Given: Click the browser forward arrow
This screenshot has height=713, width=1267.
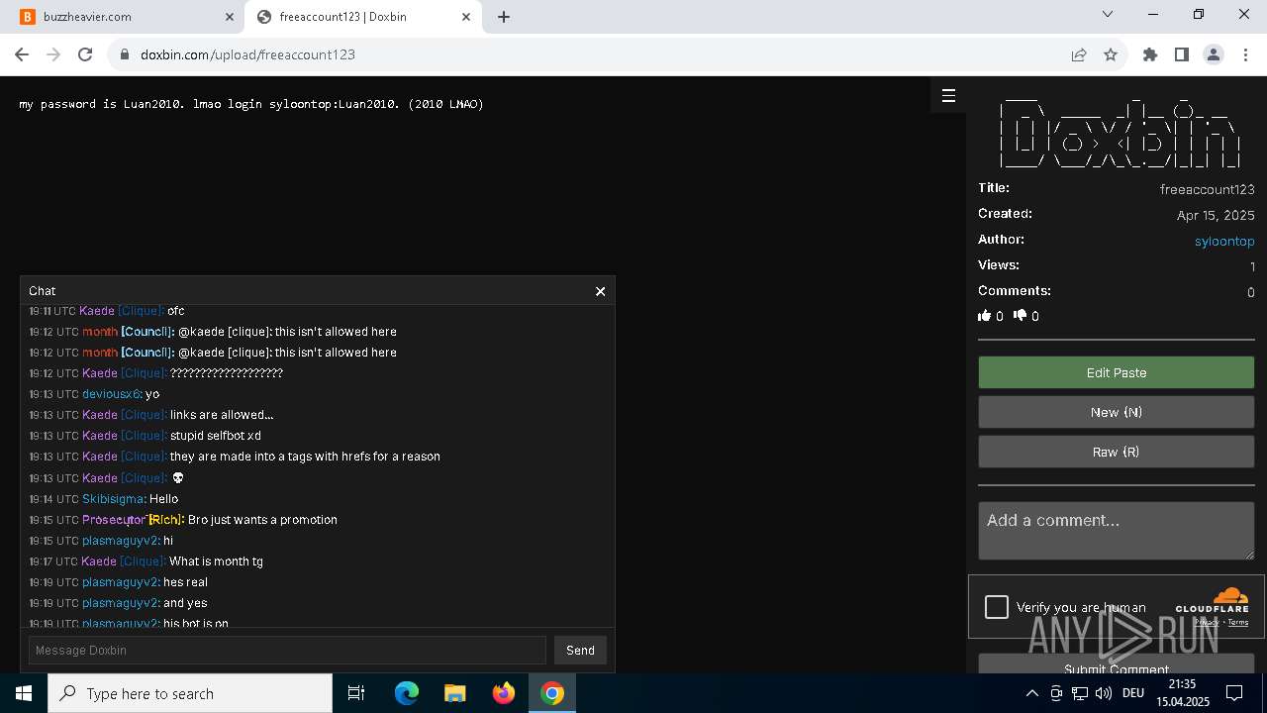Looking at the screenshot, I should coord(53,54).
